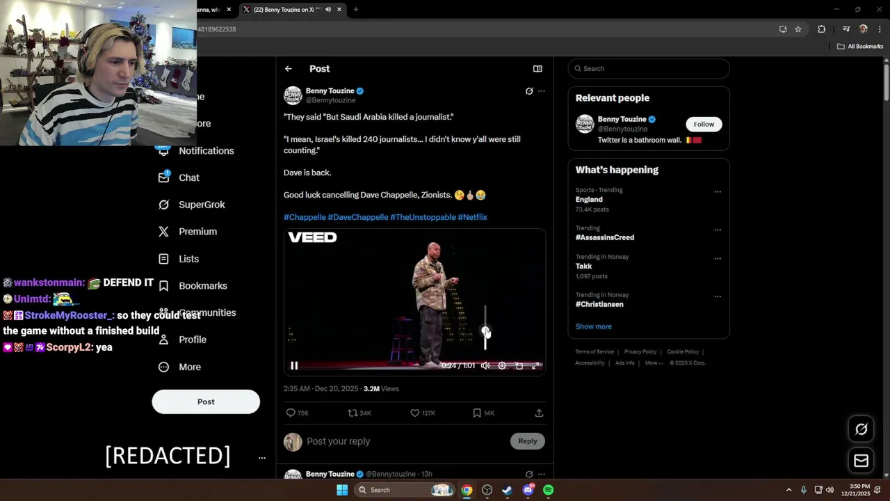
Task: Open options for the England trend
Action: (718, 192)
